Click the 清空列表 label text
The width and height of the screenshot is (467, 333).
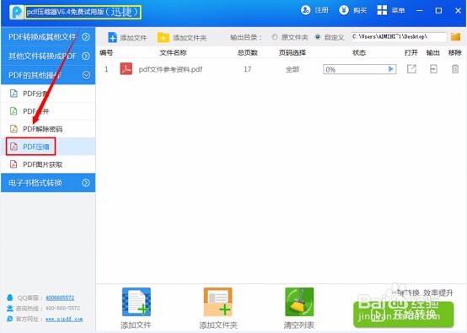click(298, 325)
